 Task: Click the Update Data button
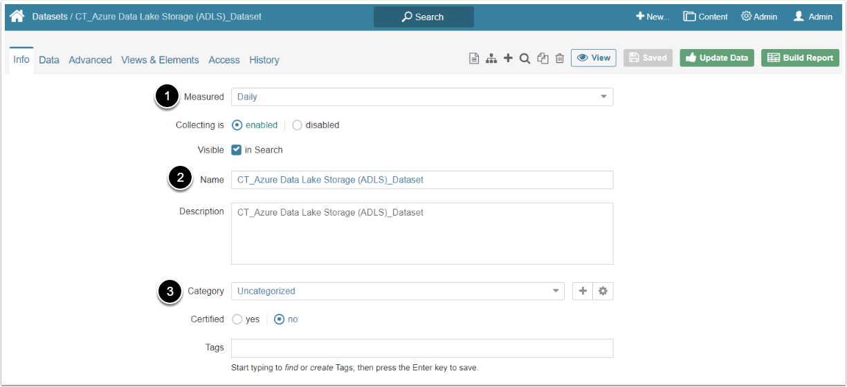(717, 58)
